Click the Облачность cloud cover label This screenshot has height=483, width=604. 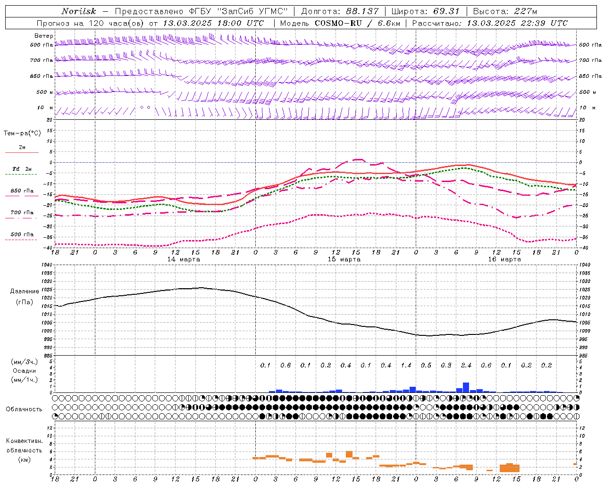coord(24,409)
